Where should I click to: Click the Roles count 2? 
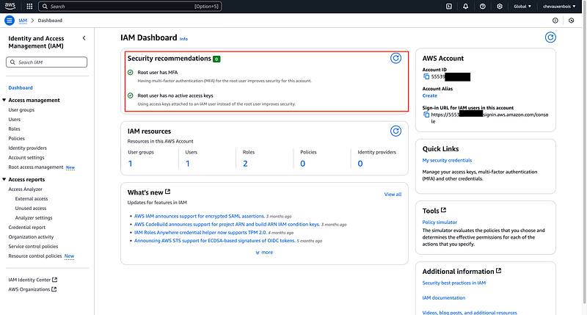(x=245, y=164)
